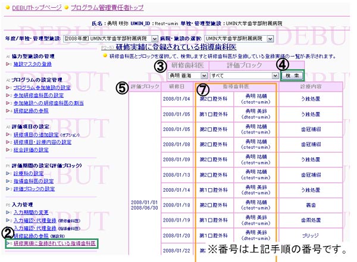Open the 病院・施設の選択 dropdown
The width and height of the screenshot is (357, 262).
coord(234,38)
